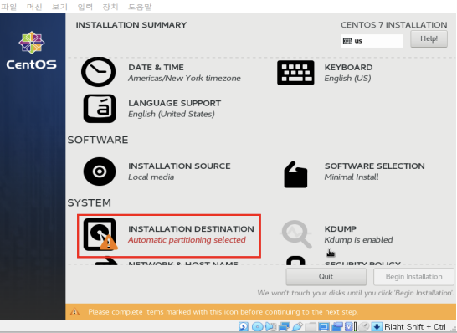Image resolution: width=457 pixels, height=333 pixels.
Task: Open the Keyboard layout icon
Action: click(295, 73)
